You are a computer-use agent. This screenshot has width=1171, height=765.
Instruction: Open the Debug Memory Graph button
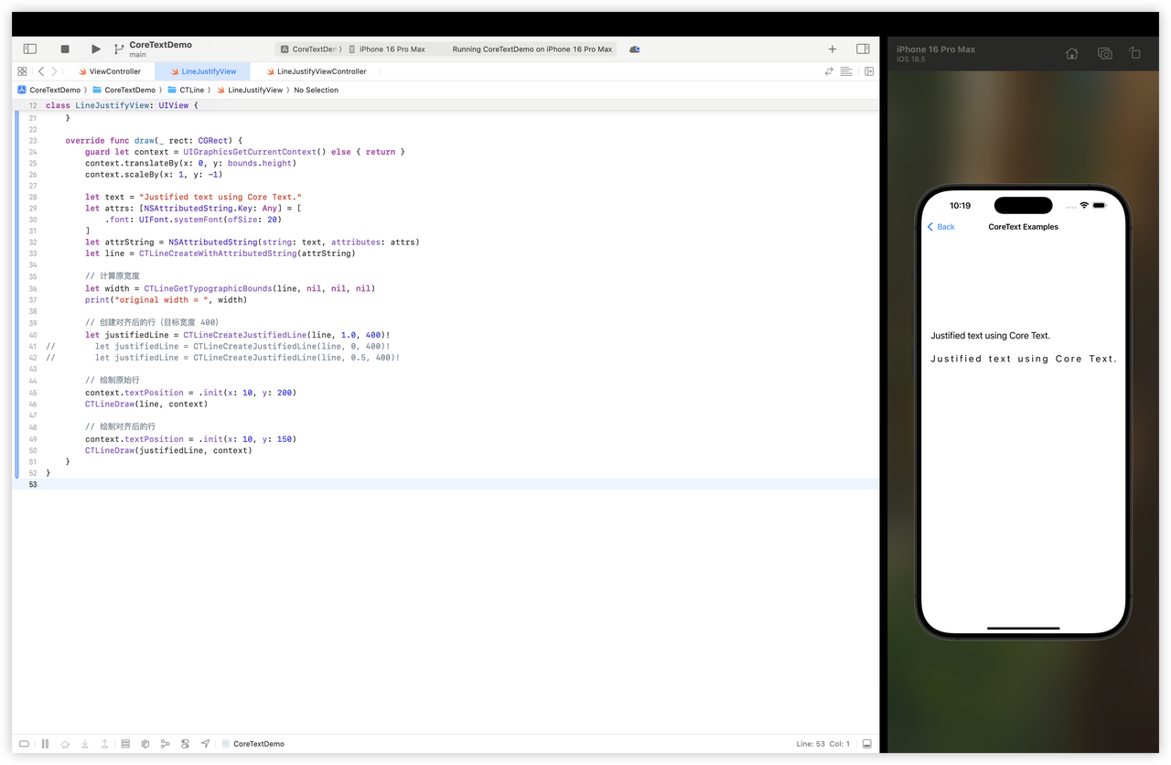[x=165, y=744]
